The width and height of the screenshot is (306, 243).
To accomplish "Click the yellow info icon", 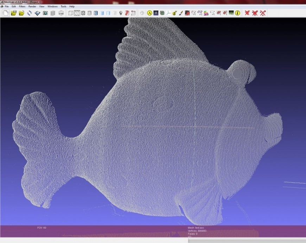I will [x=237, y=13].
